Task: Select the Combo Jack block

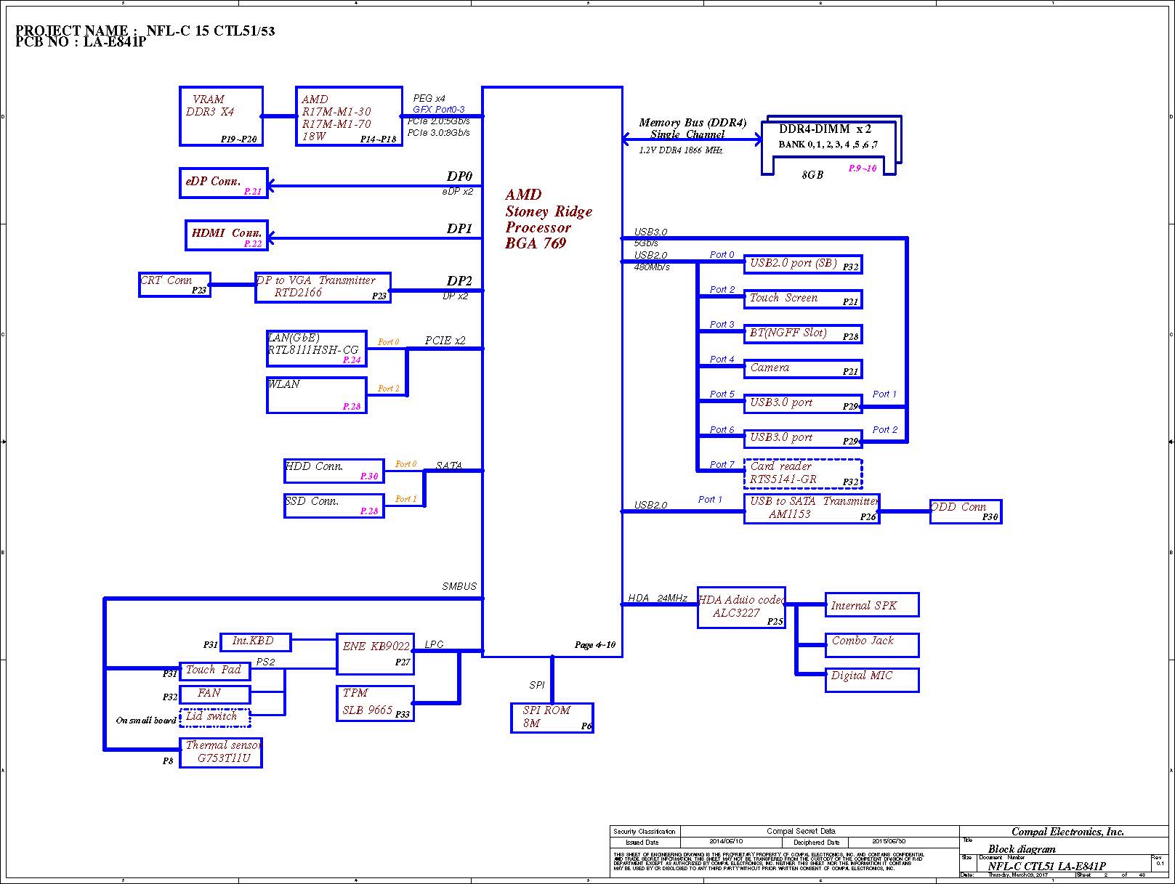Action: [872, 645]
